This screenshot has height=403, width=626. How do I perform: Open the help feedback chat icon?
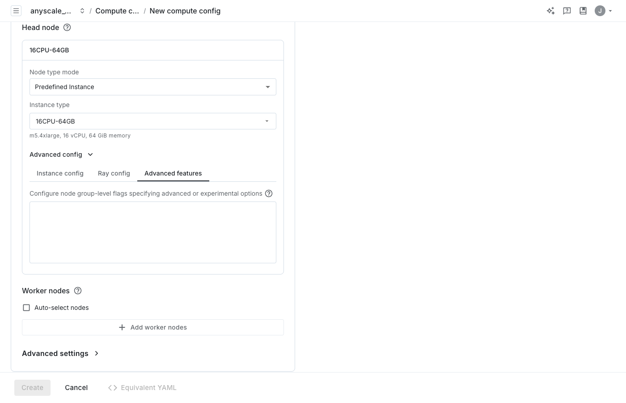[x=567, y=11]
